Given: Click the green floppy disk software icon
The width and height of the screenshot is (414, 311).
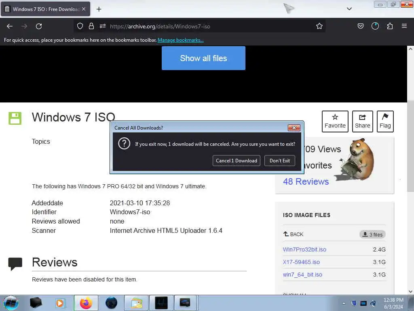Looking at the screenshot, I should pyautogui.click(x=15, y=118).
